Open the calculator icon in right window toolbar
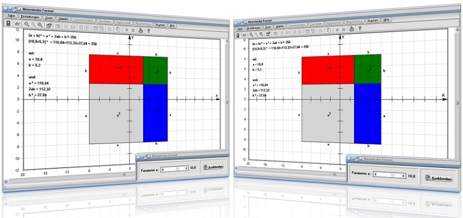 tap(238, 35)
